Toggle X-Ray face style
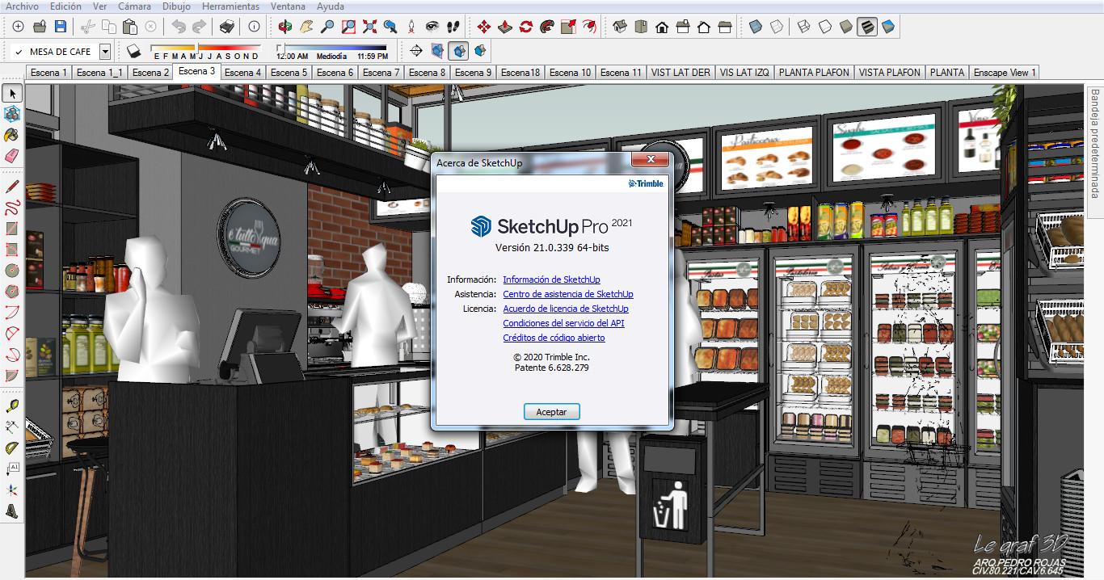The width and height of the screenshot is (1104, 580). point(756,27)
